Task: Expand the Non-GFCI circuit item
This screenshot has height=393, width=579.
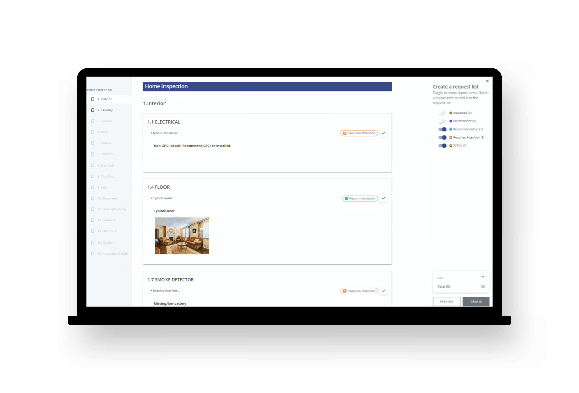Action: 166,133
